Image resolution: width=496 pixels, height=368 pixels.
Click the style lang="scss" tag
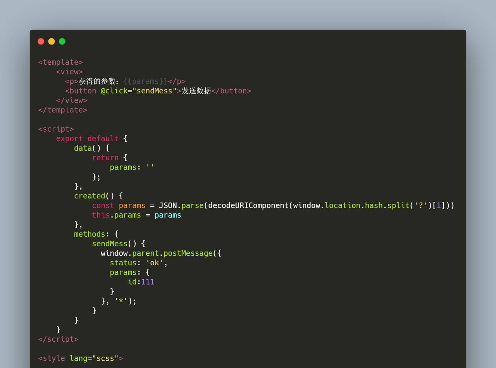(81, 358)
